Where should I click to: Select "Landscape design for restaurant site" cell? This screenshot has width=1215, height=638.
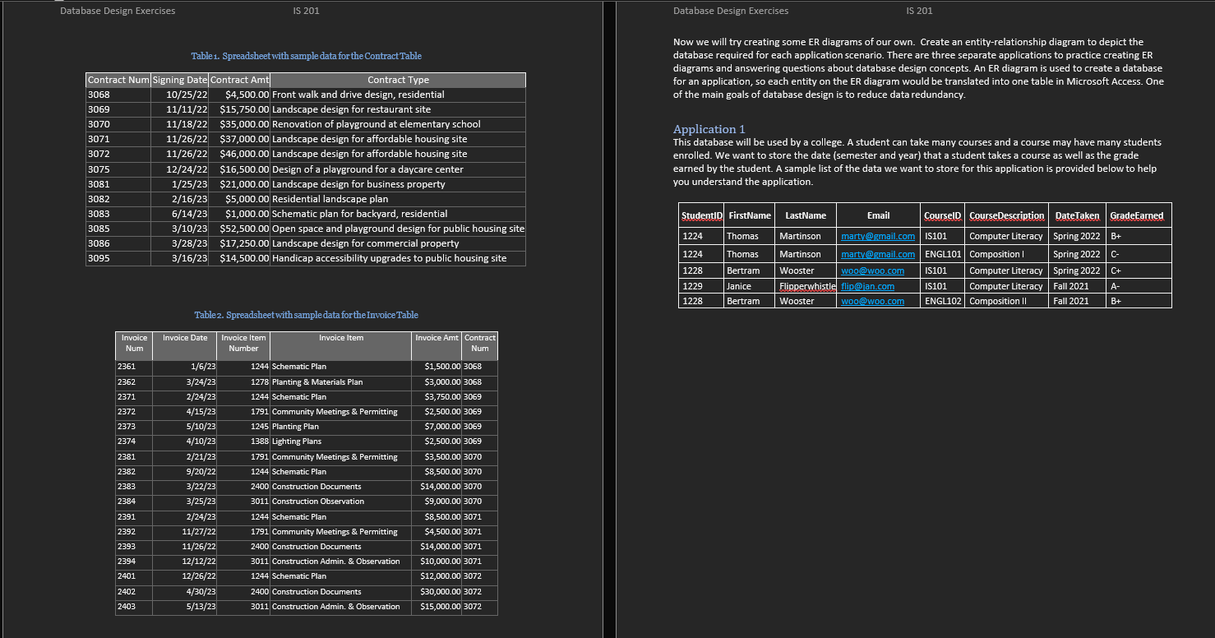pyautogui.click(x=398, y=109)
